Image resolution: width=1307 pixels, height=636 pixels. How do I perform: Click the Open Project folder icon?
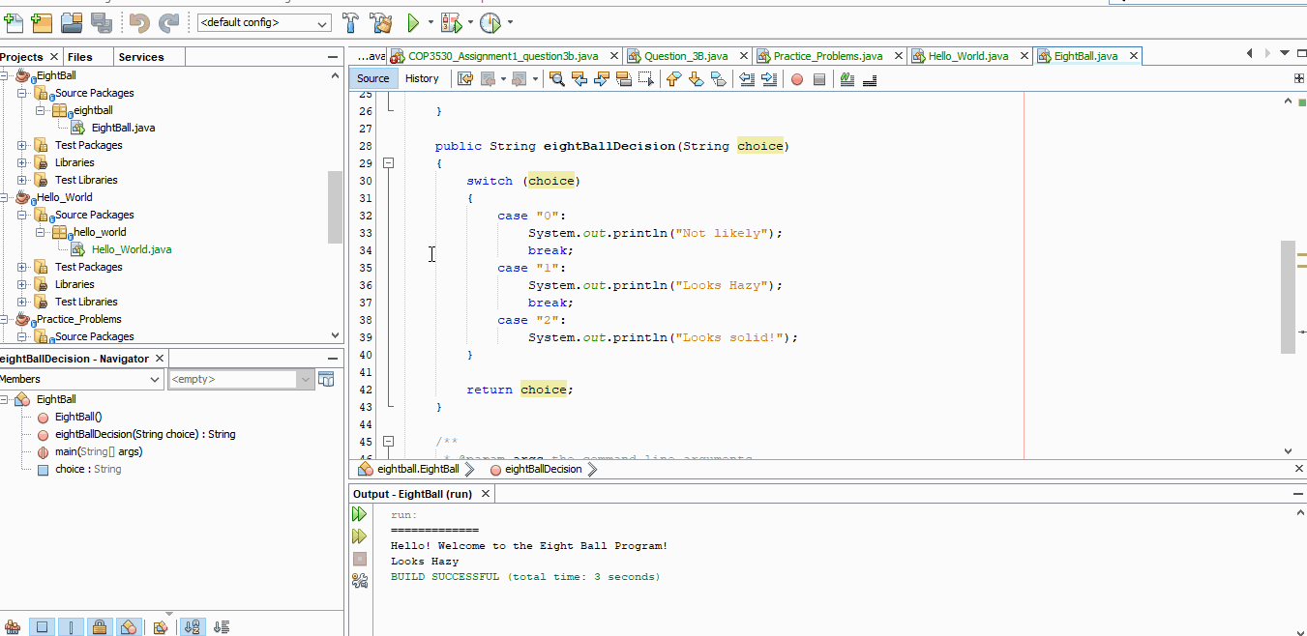tap(72, 22)
